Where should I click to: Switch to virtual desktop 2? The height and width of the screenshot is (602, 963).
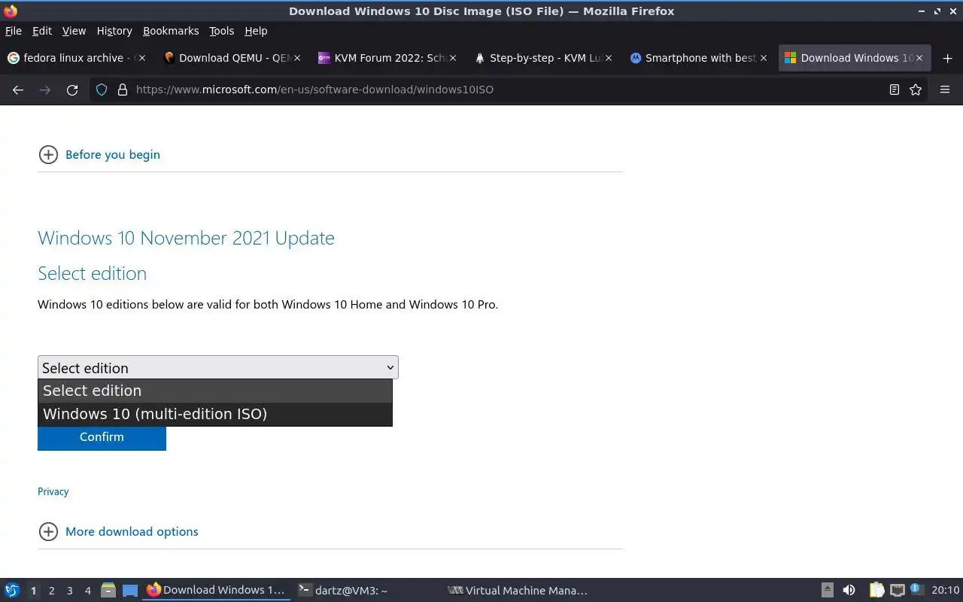[51, 591]
